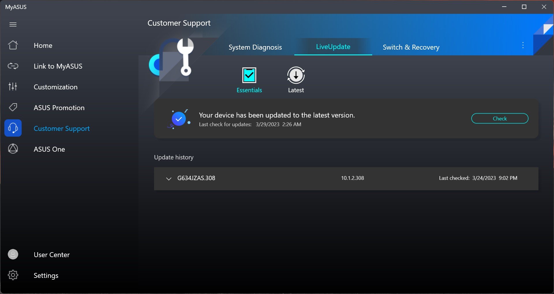Switch to the LiveUpdate tab
The image size is (554, 294).
point(333,47)
